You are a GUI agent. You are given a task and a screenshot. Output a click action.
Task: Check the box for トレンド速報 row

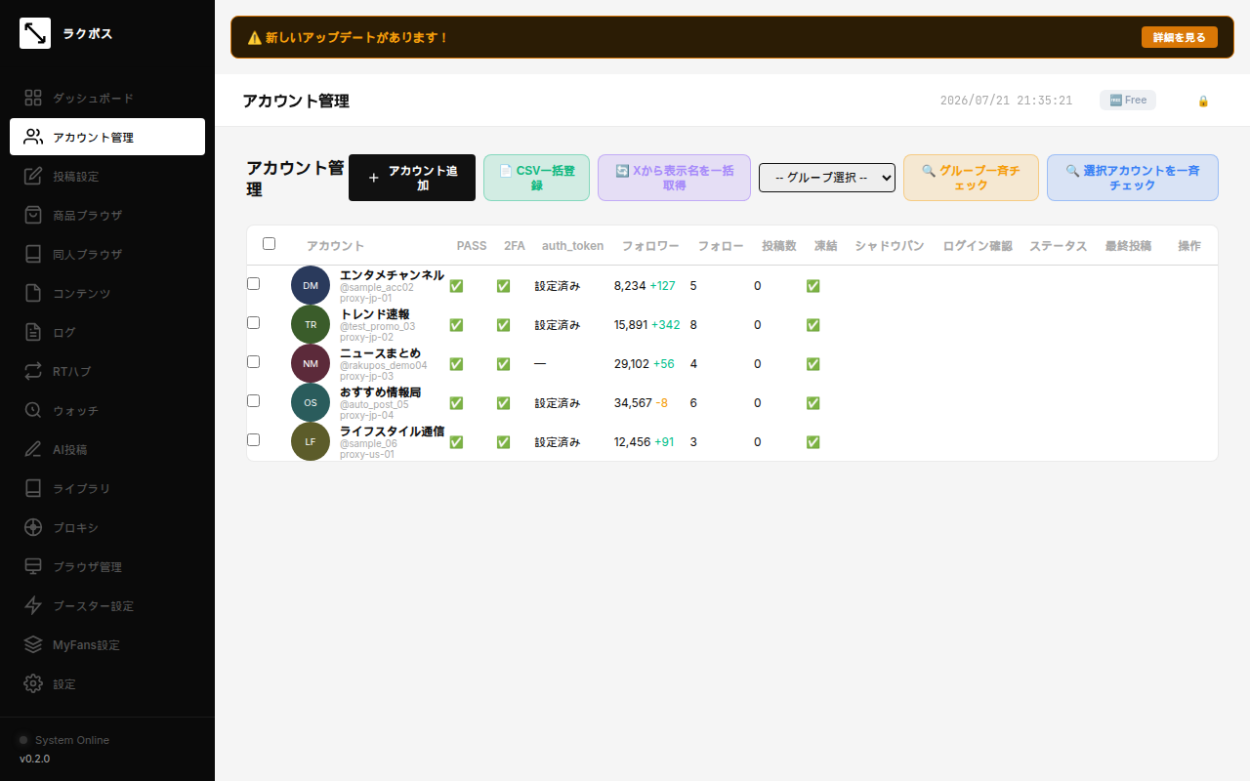pos(253,322)
